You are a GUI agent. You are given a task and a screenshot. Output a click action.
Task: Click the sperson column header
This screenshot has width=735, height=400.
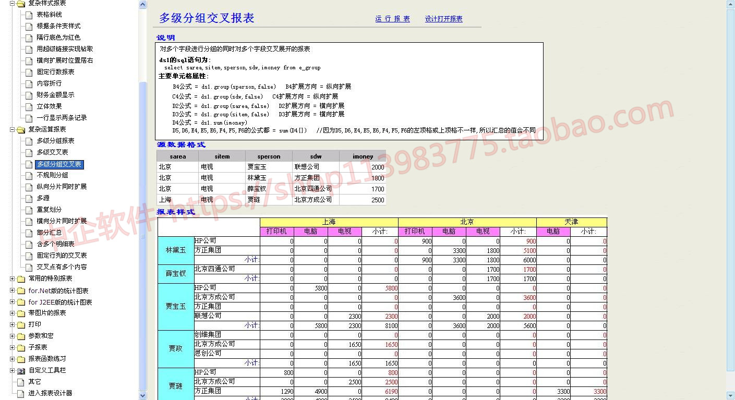[x=269, y=156]
